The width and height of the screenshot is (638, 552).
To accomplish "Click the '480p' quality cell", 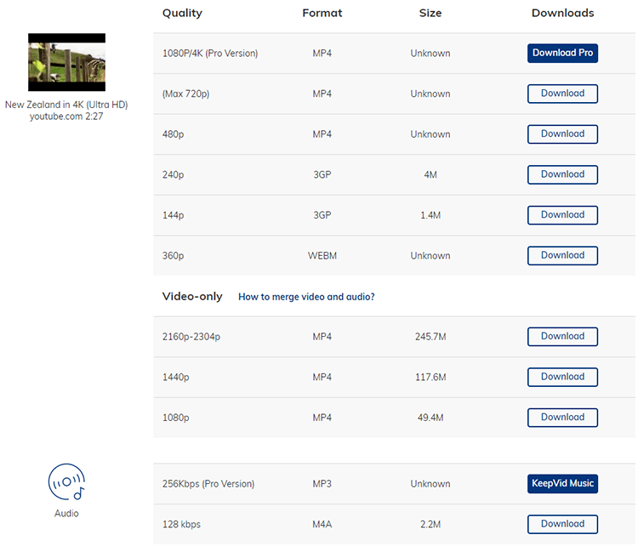I will click(x=173, y=134).
